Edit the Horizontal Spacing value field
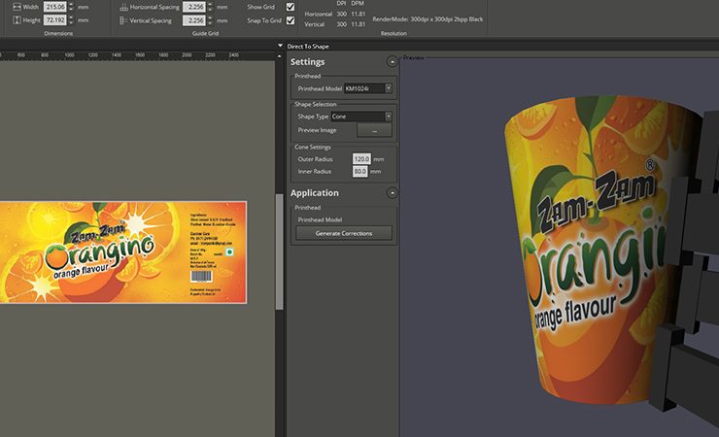This screenshot has height=437, width=719. tap(194, 7)
